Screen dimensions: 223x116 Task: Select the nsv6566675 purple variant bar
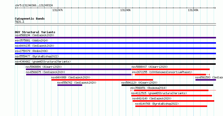tap(79, 75)
